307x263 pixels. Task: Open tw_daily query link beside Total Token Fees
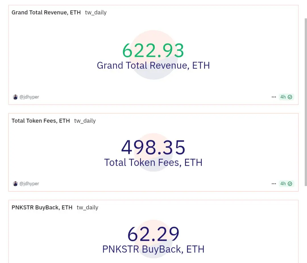point(85,121)
